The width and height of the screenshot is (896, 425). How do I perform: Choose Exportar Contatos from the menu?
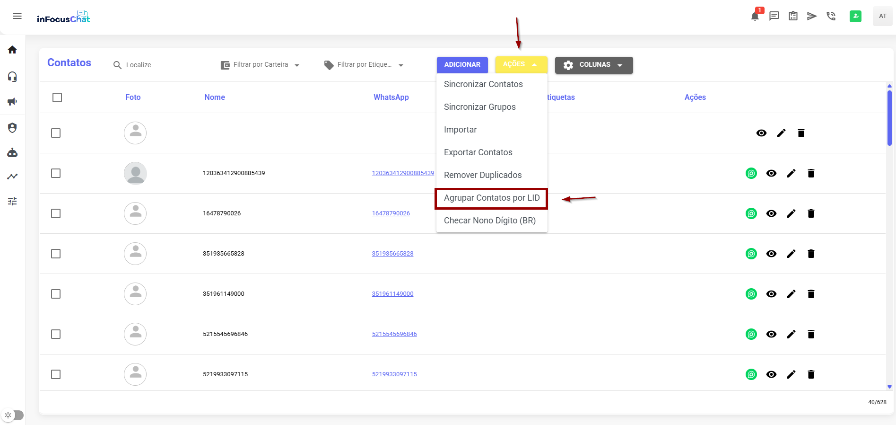coord(478,152)
